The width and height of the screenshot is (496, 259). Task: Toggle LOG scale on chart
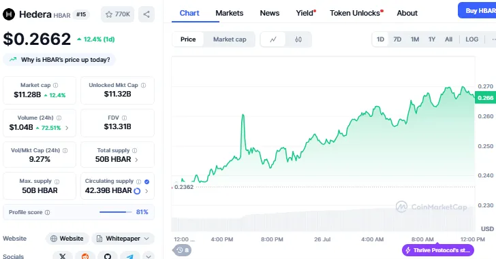471,39
